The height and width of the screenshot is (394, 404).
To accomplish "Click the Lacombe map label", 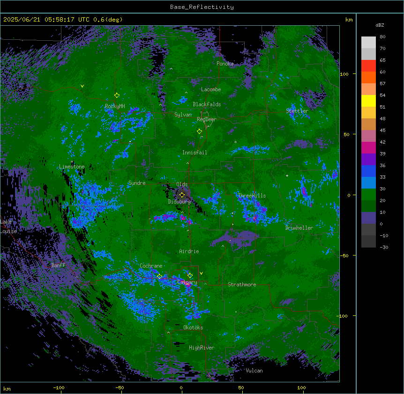I will pyautogui.click(x=211, y=89).
